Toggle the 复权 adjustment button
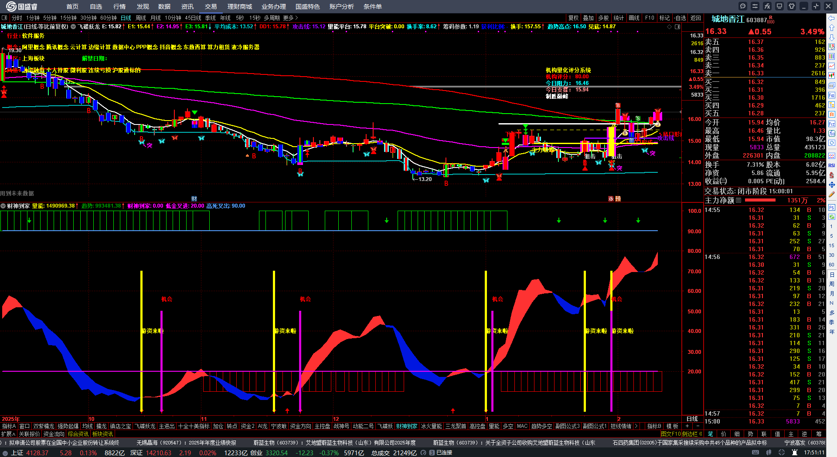This screenshot has width=837, height=457. click(574, 18)
